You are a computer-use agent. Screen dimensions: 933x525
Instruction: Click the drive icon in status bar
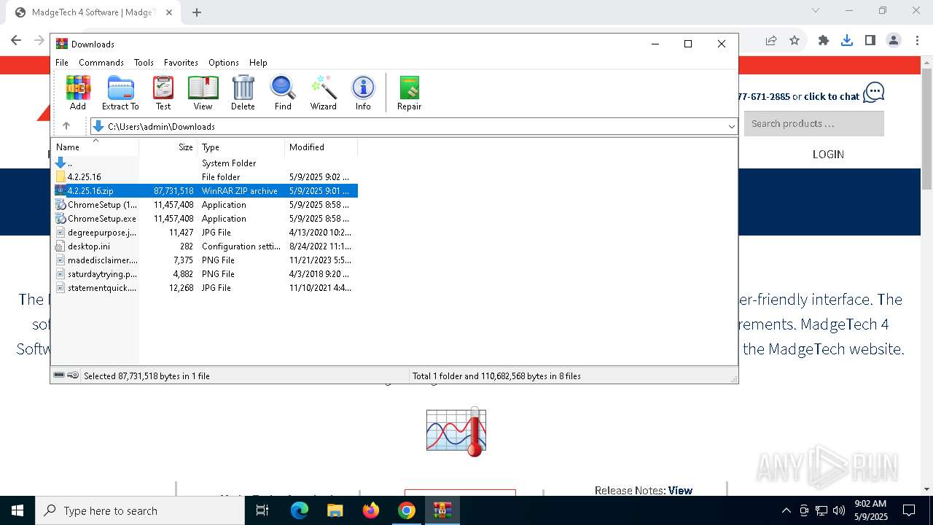[59, 376]
